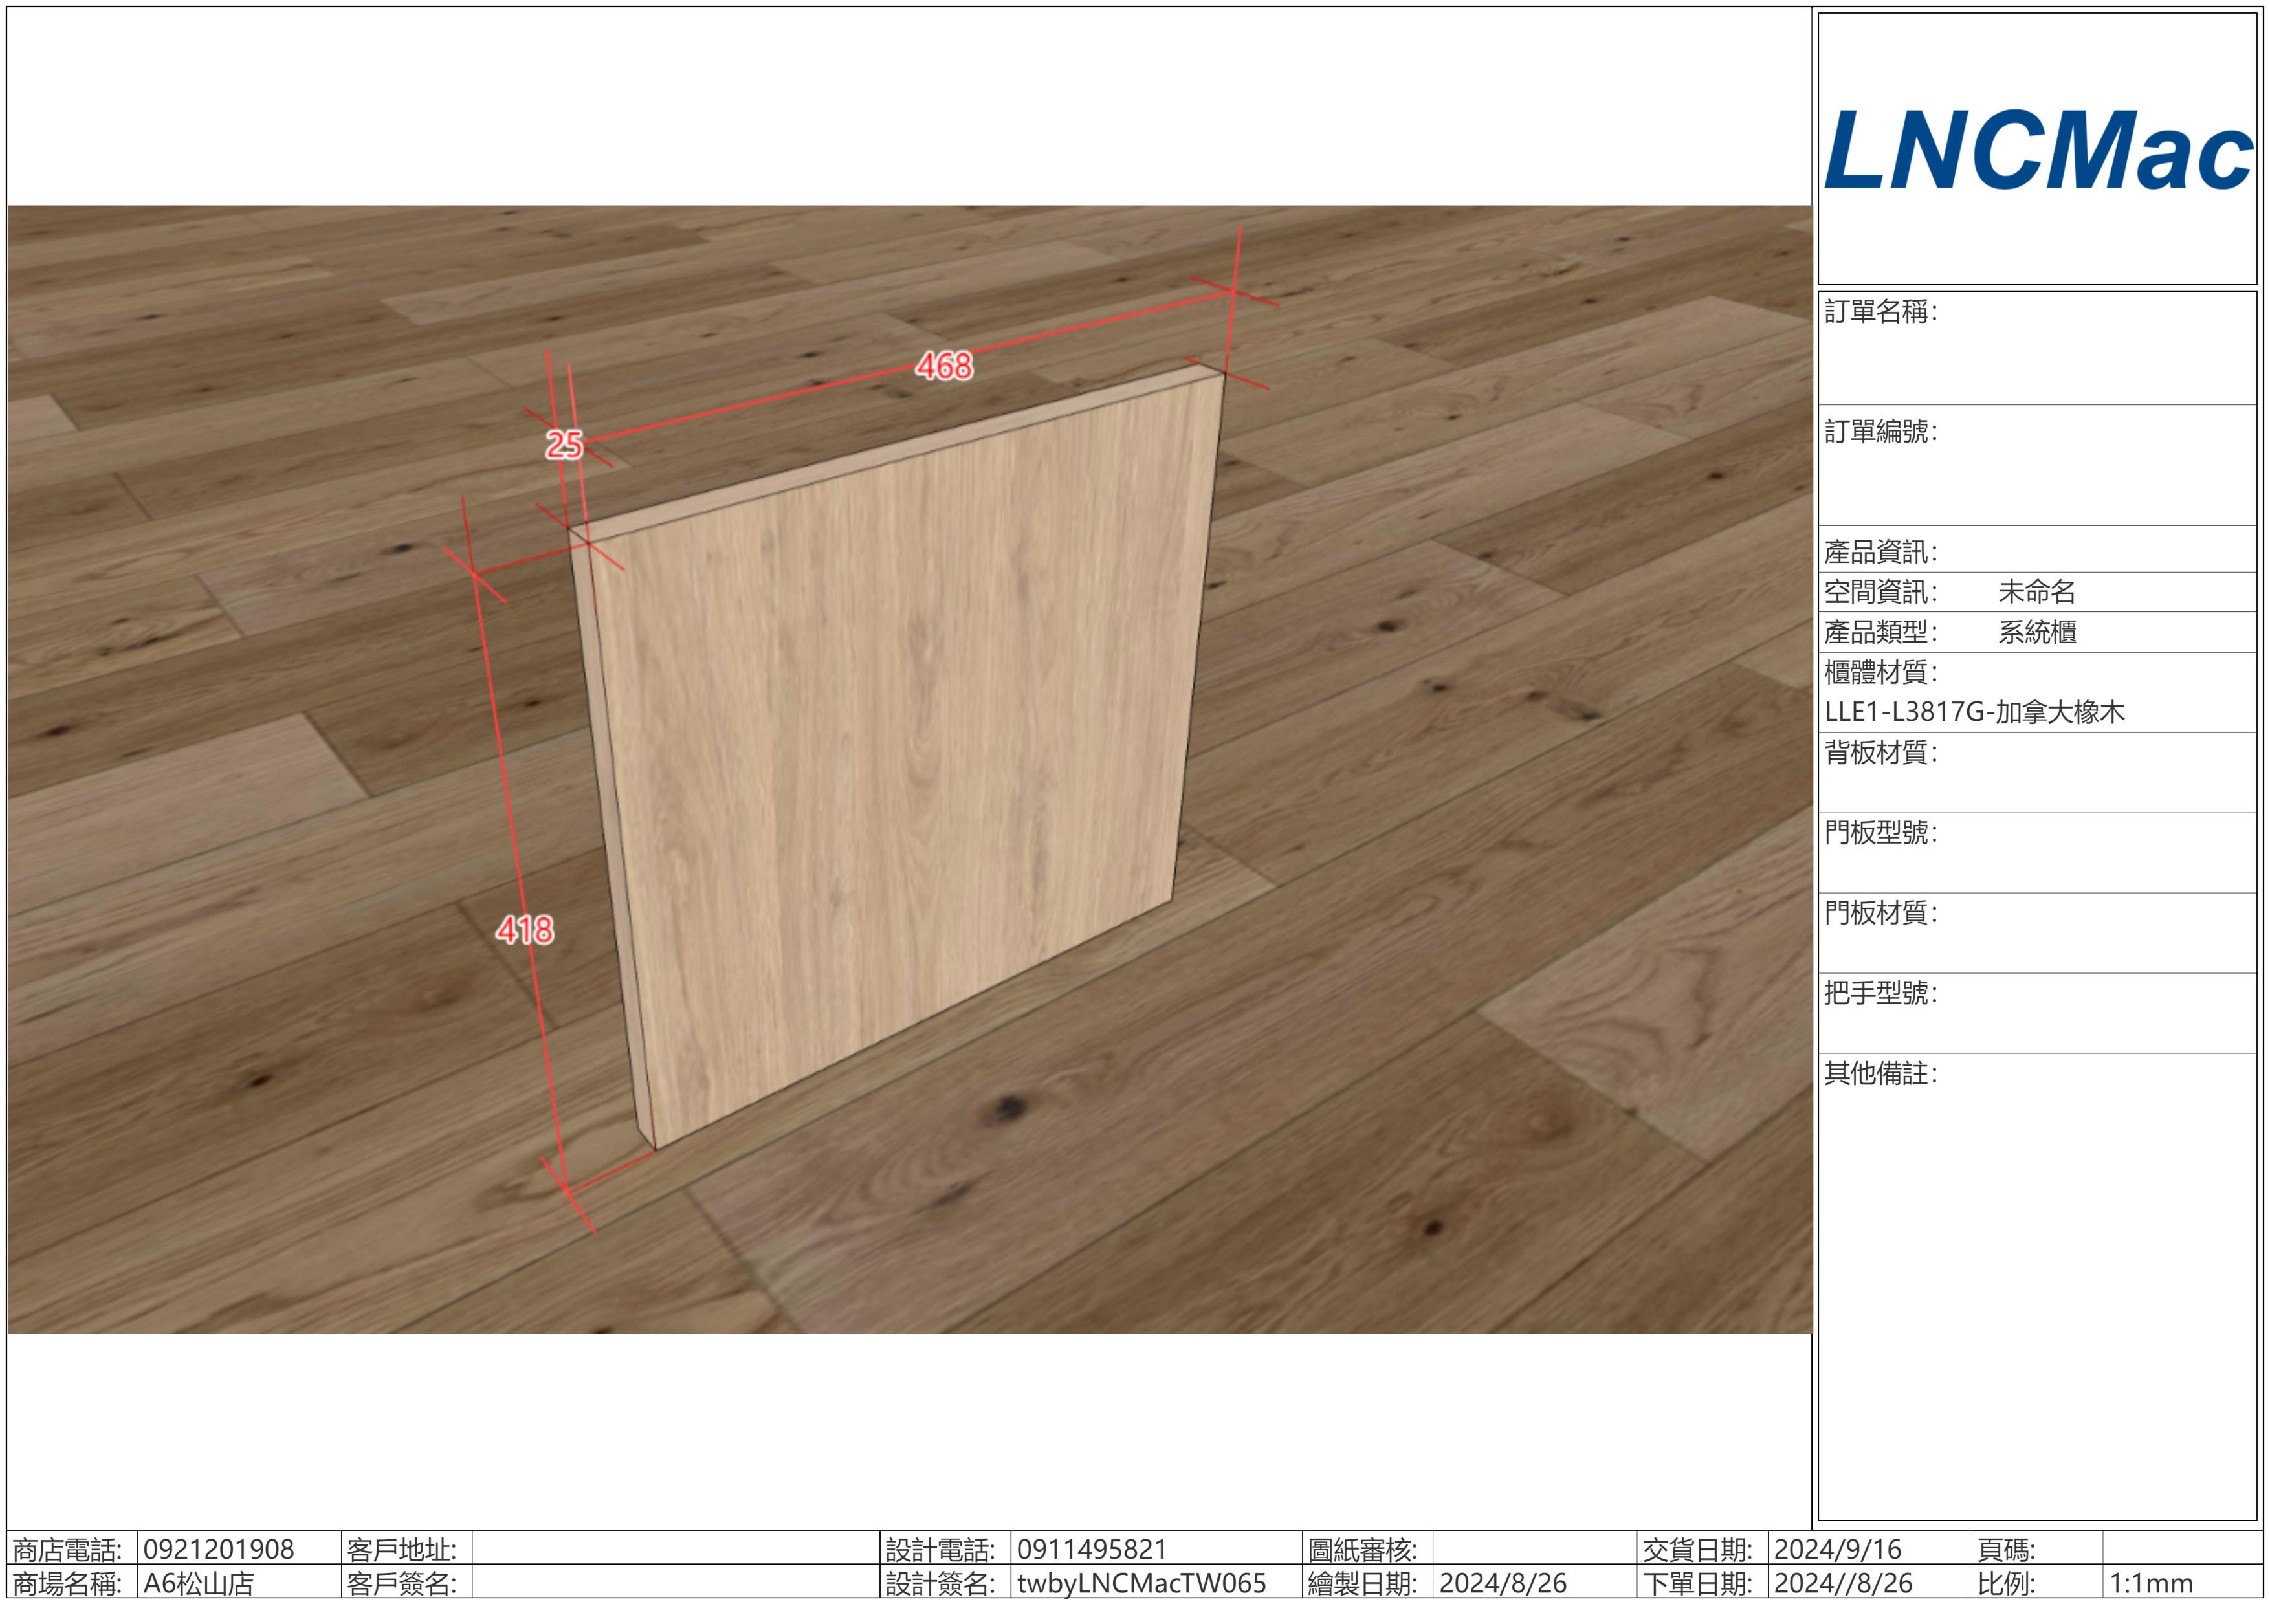Click the 25 thickness dimension label

tap(564, 445)
